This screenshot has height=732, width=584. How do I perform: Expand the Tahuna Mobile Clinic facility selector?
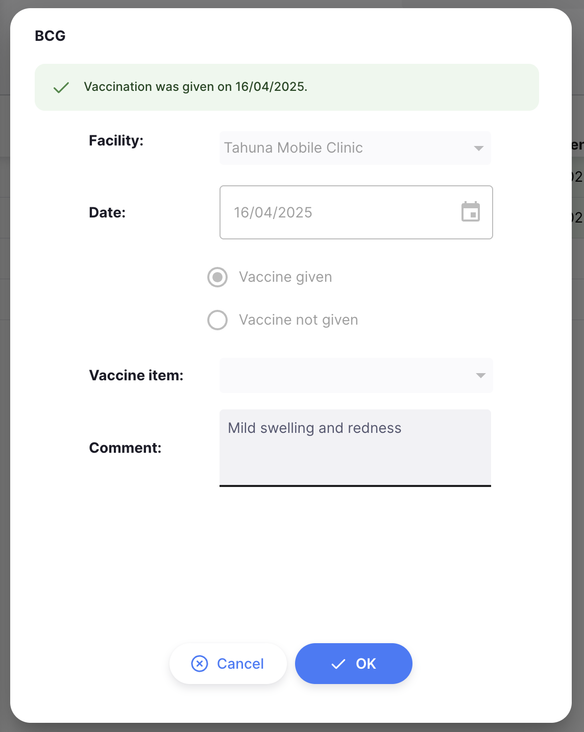point(354,148)
